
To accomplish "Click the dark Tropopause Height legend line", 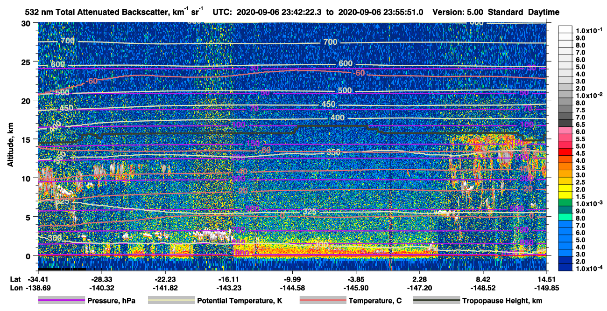I will click(x=437, y=301).
